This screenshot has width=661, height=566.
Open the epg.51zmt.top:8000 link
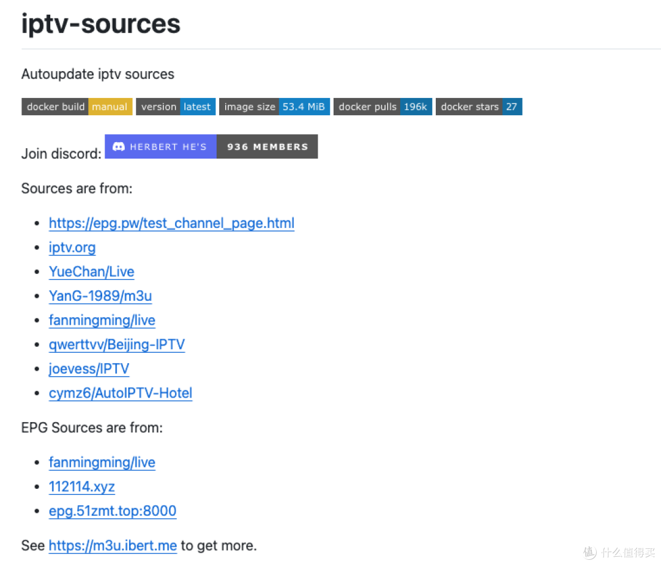coord(113,511)
